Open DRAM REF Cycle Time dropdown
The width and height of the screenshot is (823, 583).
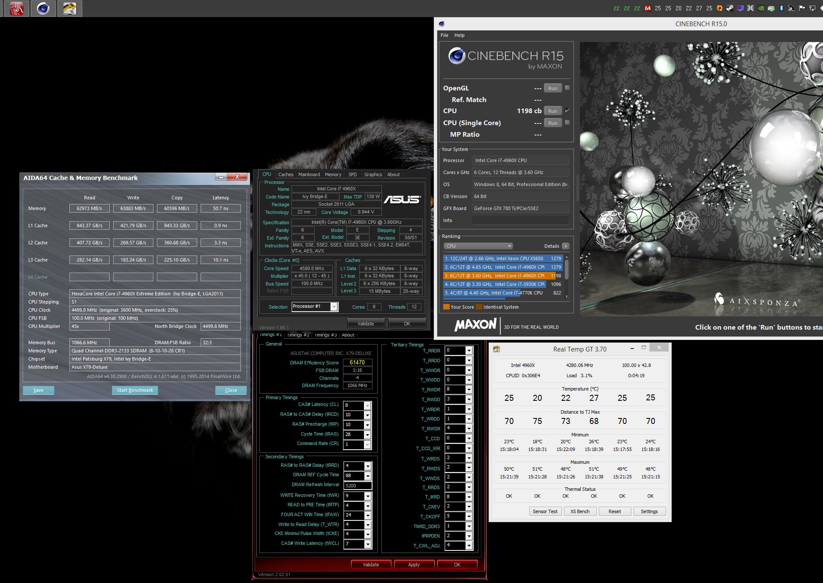[x=367, y=476]
